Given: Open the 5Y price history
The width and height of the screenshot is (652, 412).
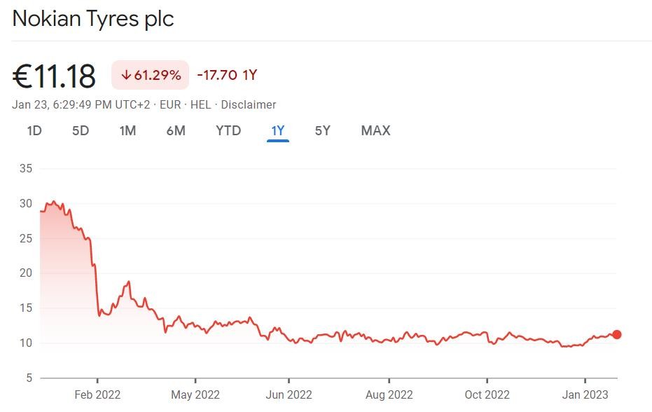Looking at the screenshot, I should coord(322,130).
